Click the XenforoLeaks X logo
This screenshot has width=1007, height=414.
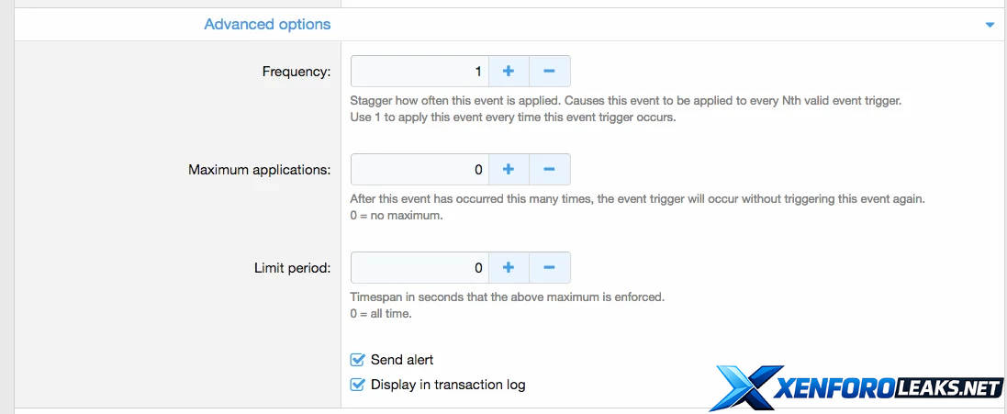tap(744, 387)
